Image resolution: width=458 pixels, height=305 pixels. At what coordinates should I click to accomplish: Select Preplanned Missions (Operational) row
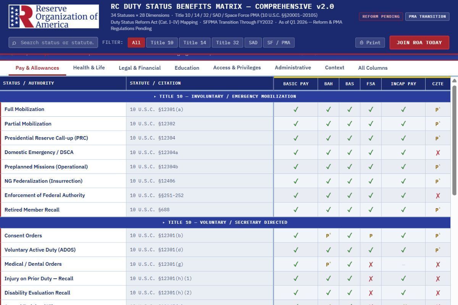[225, 167]
